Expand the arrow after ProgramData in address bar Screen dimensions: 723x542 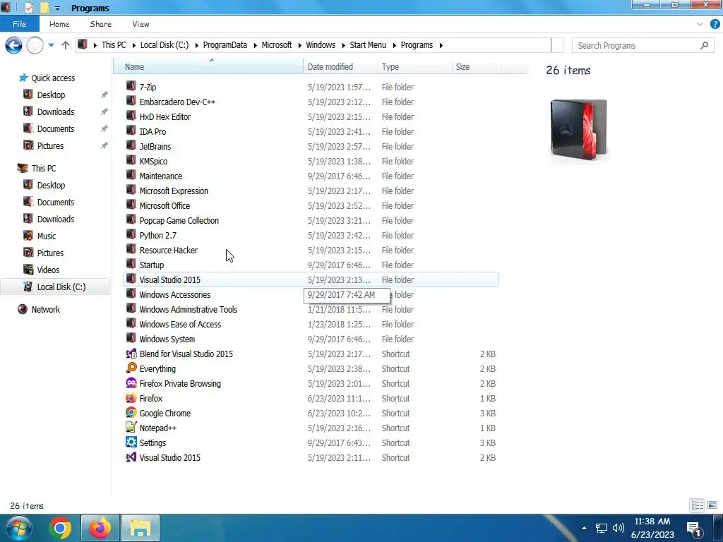tap(256, 45)
